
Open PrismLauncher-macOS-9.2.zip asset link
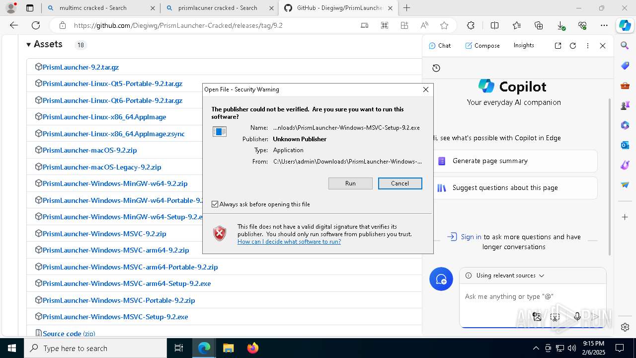pos(89,150)
